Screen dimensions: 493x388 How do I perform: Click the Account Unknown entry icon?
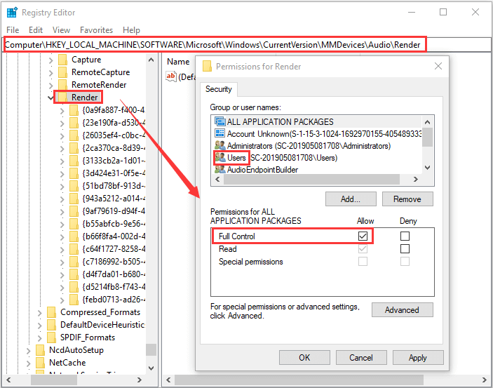coord(220,133)
